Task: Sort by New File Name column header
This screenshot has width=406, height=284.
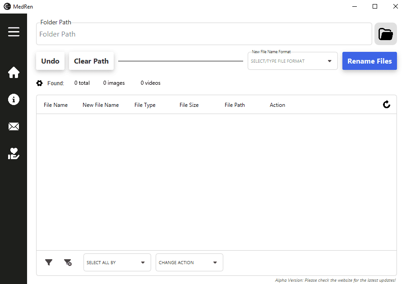Action: coord(101,105)
